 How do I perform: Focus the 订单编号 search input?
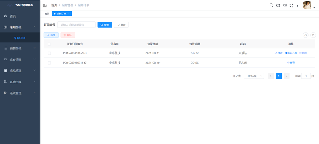77,25
